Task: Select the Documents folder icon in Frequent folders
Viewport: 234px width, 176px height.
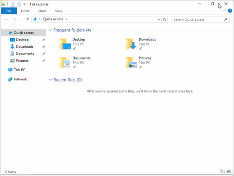Action: point(65,63)
